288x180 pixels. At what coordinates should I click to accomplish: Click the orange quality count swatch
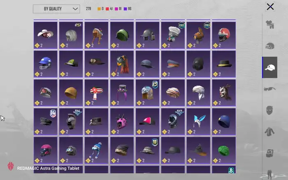click(x=99, y=9)
